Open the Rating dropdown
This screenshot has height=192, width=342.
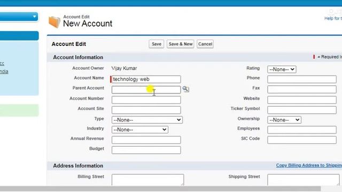pos(282,69)
